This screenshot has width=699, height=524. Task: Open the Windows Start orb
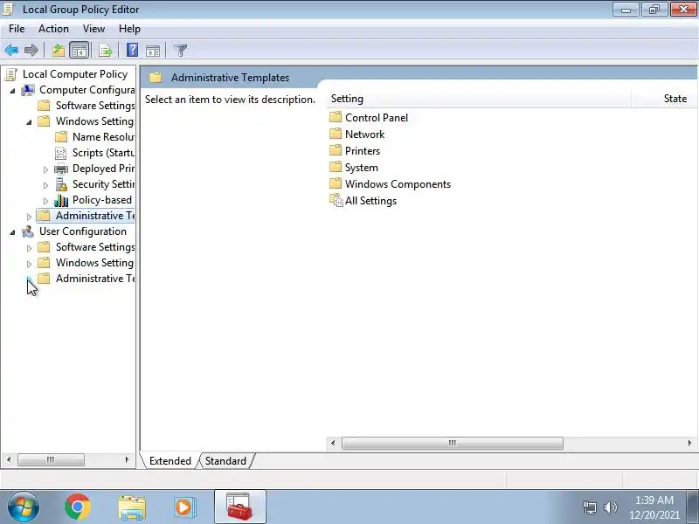point(23,507)
